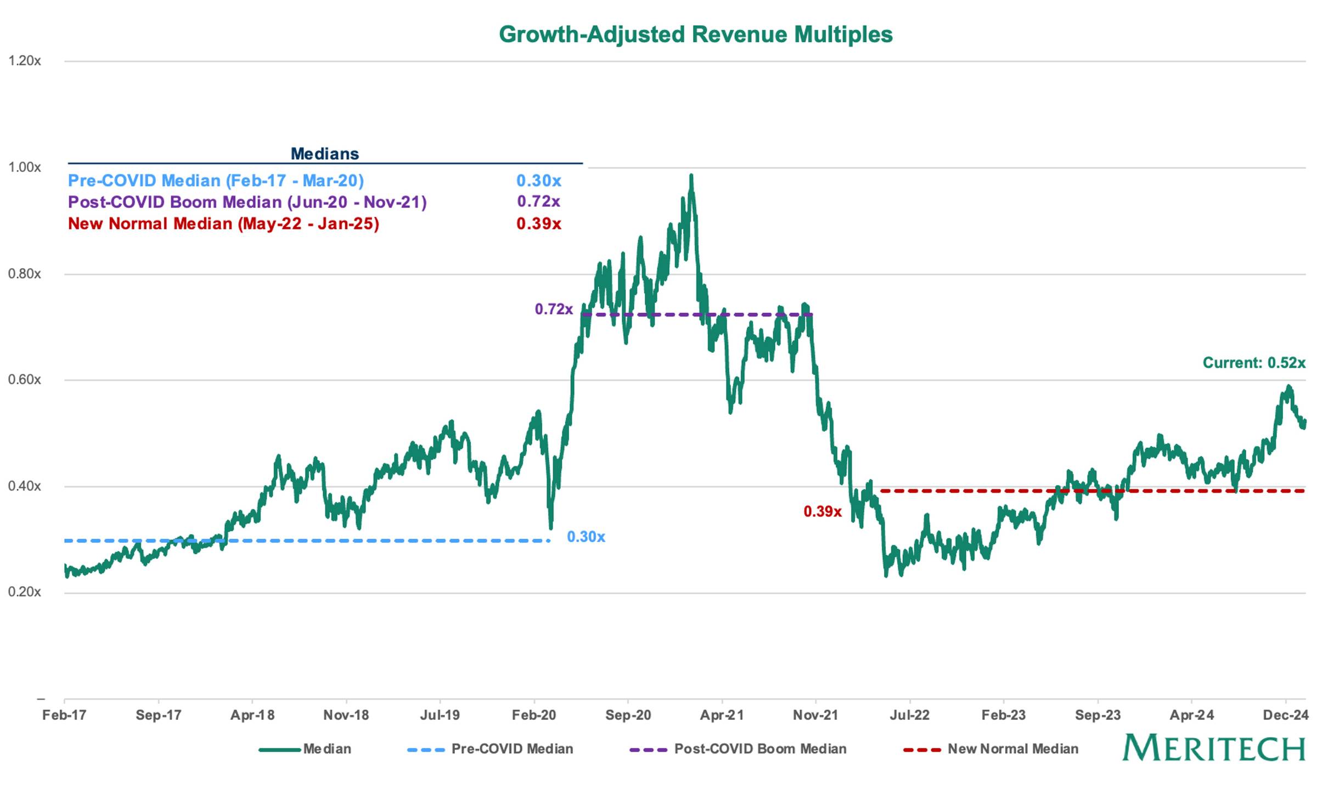Click the 1.00x y-axis label
Screen dimensions: 1317x789
coord(25,167)
